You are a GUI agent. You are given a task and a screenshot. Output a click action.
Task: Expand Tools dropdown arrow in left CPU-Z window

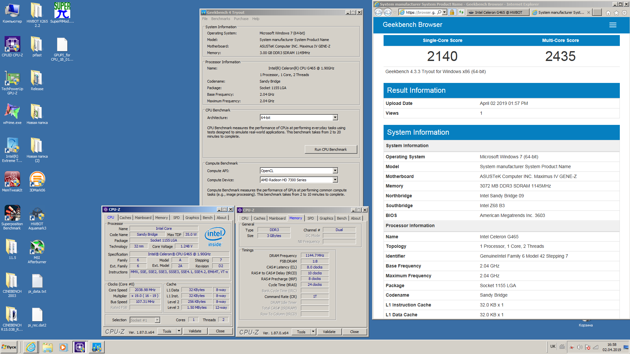click(179, 331)
